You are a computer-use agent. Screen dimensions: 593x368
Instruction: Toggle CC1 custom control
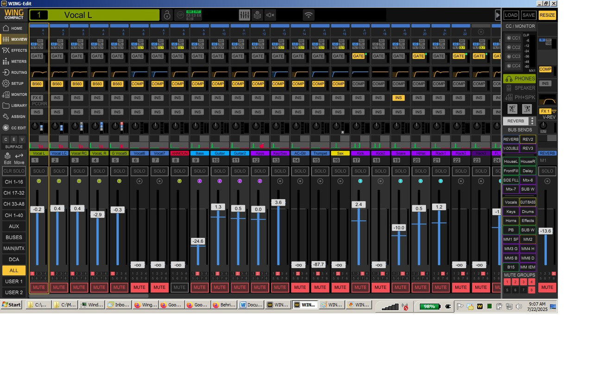pos(513,38)
